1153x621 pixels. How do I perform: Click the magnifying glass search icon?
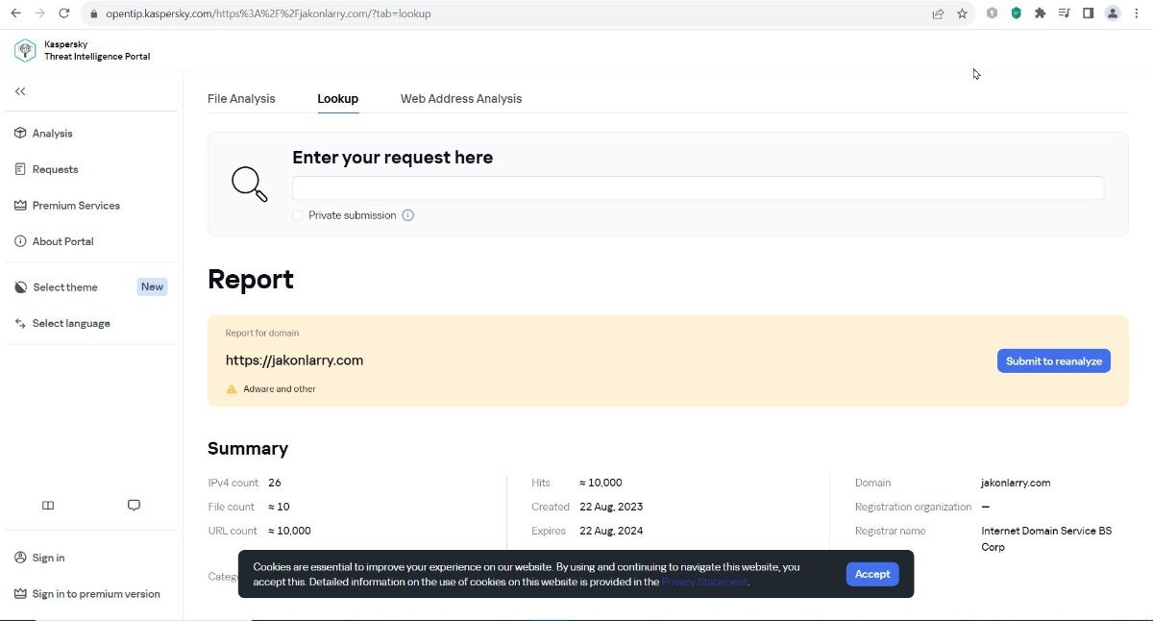[x=249, y=184]
